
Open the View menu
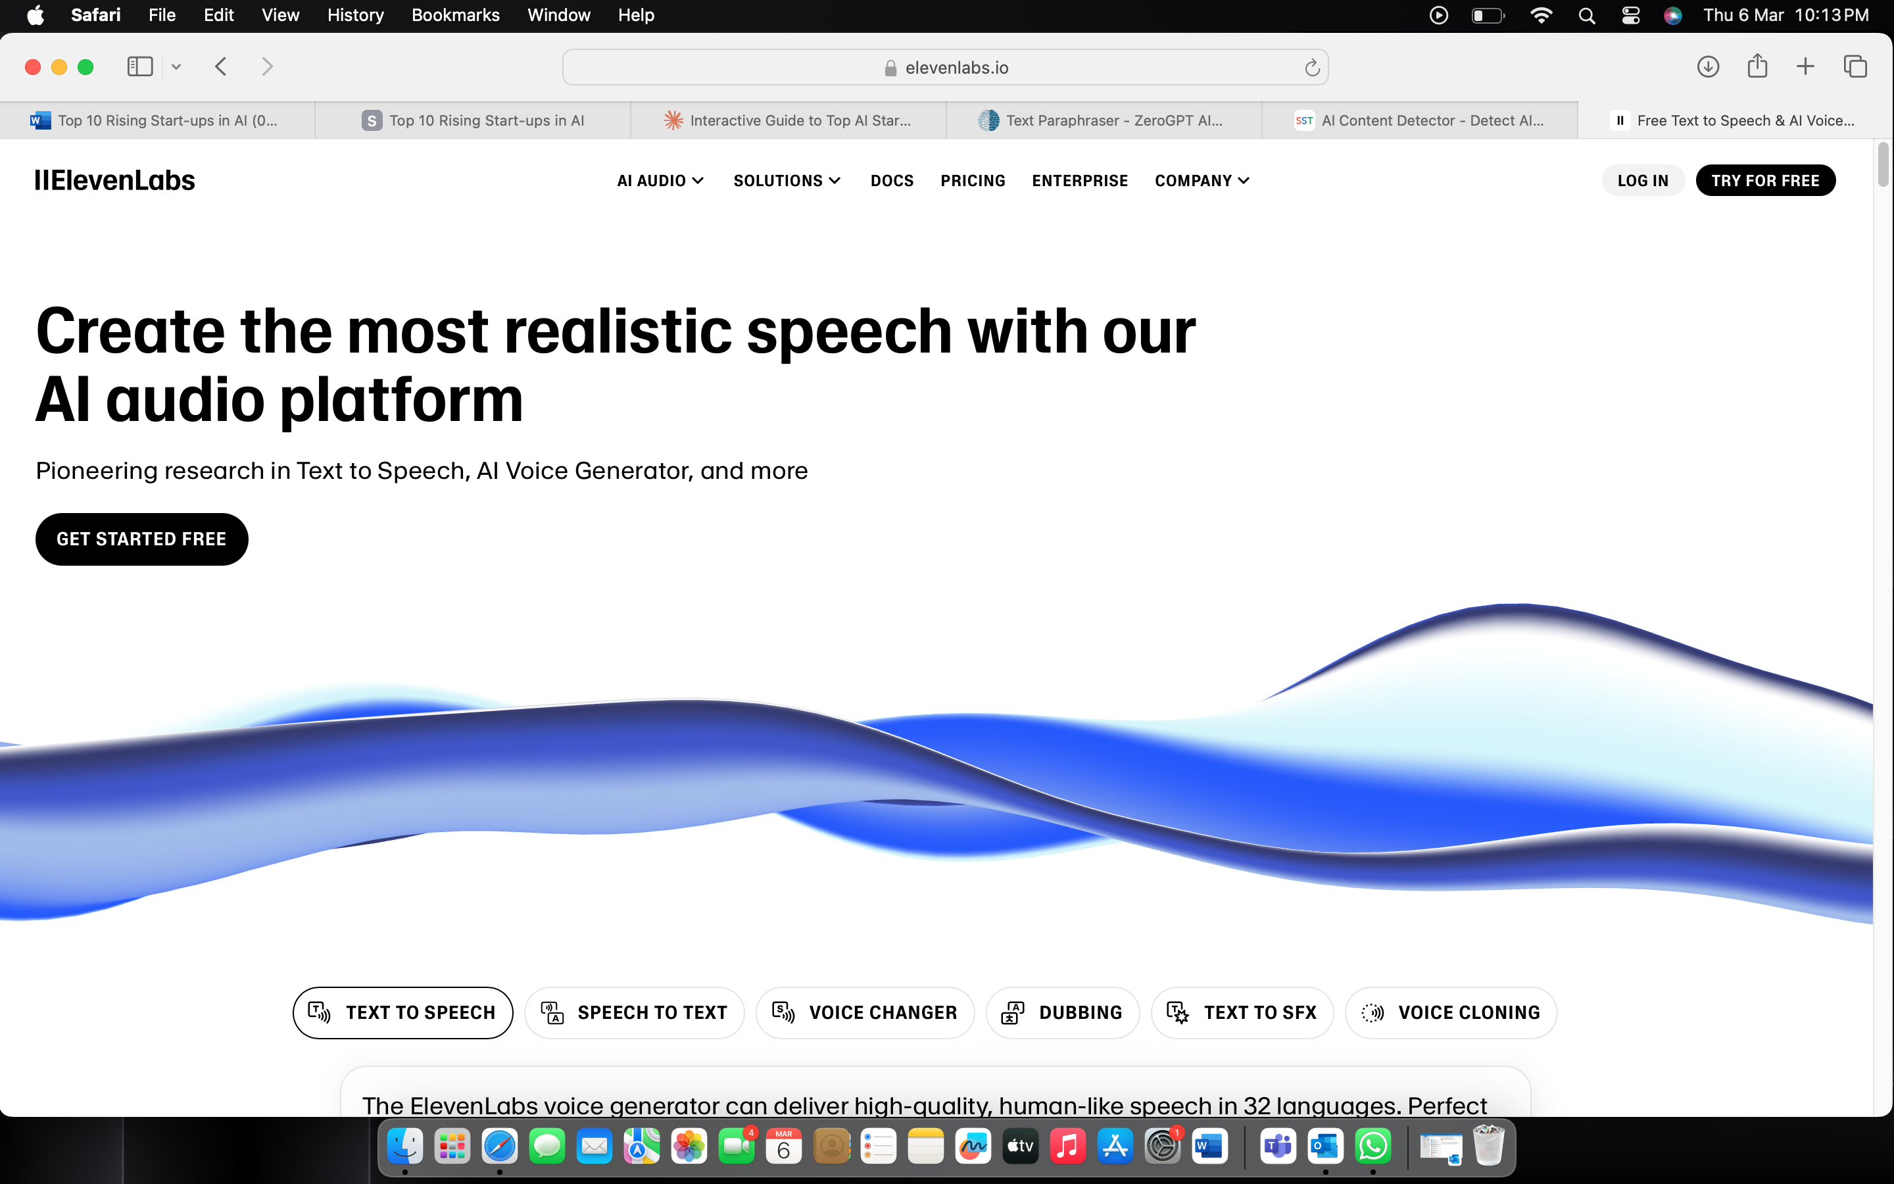pos(280,15)
